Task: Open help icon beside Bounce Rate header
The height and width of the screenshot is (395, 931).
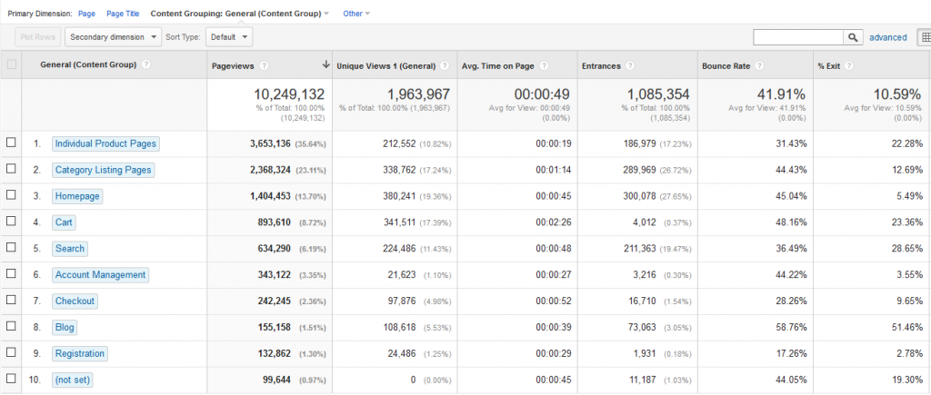Action: pos(759,66)
